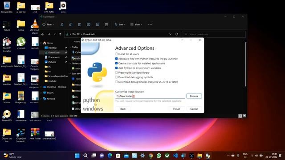Viewport: 285px width, 160px height.
Task: Select Desktop in the navigation pane
Action: pos(53,48)
